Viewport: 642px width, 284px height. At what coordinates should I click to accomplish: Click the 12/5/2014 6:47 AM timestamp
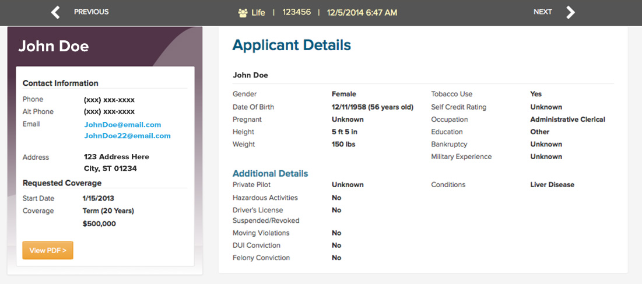pos(362,12)
